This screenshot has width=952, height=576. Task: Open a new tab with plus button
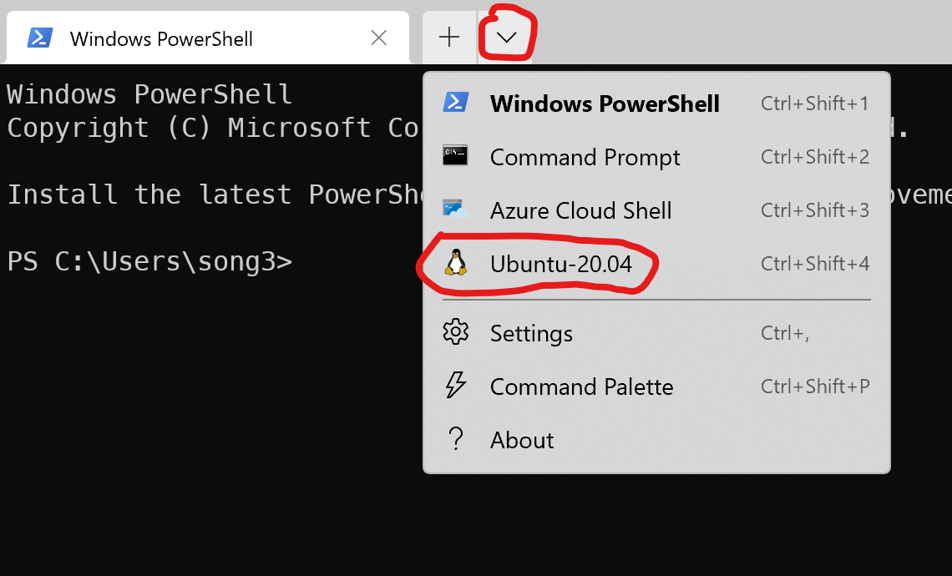point(449,37)
